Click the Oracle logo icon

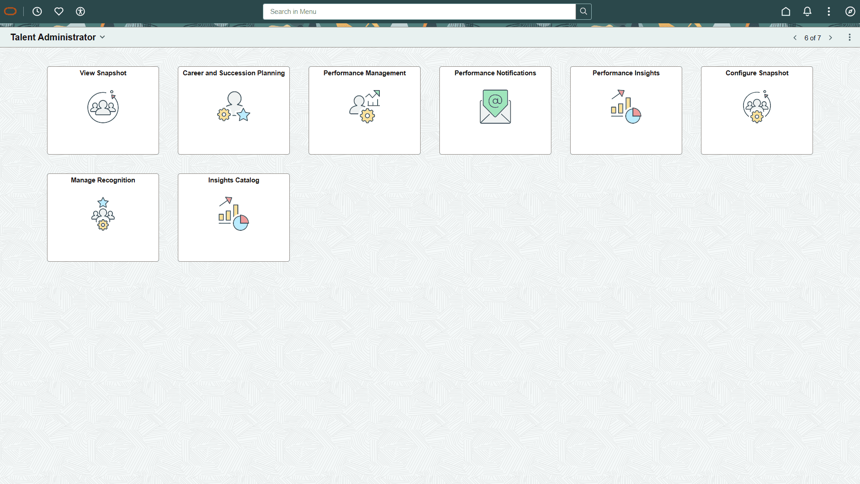point(10,12)
